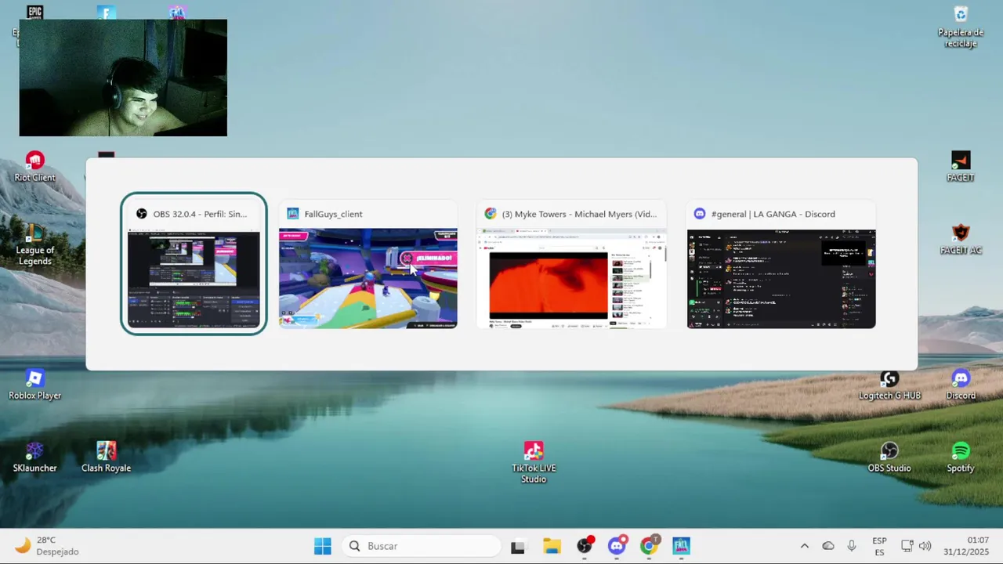The height and width of the screenshot is (564, 1003).
Task: Open the Spotify desktop shortcut
Action: click(961, 457)
